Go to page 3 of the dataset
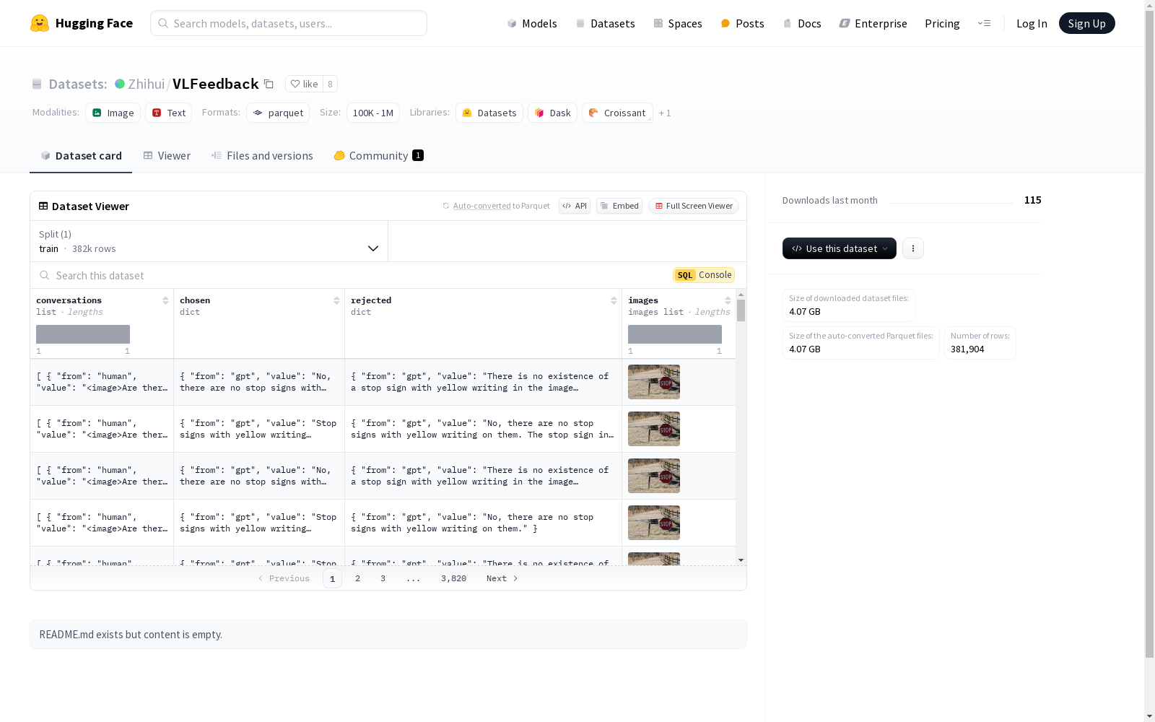1155x722 pixels. (383, 578)
